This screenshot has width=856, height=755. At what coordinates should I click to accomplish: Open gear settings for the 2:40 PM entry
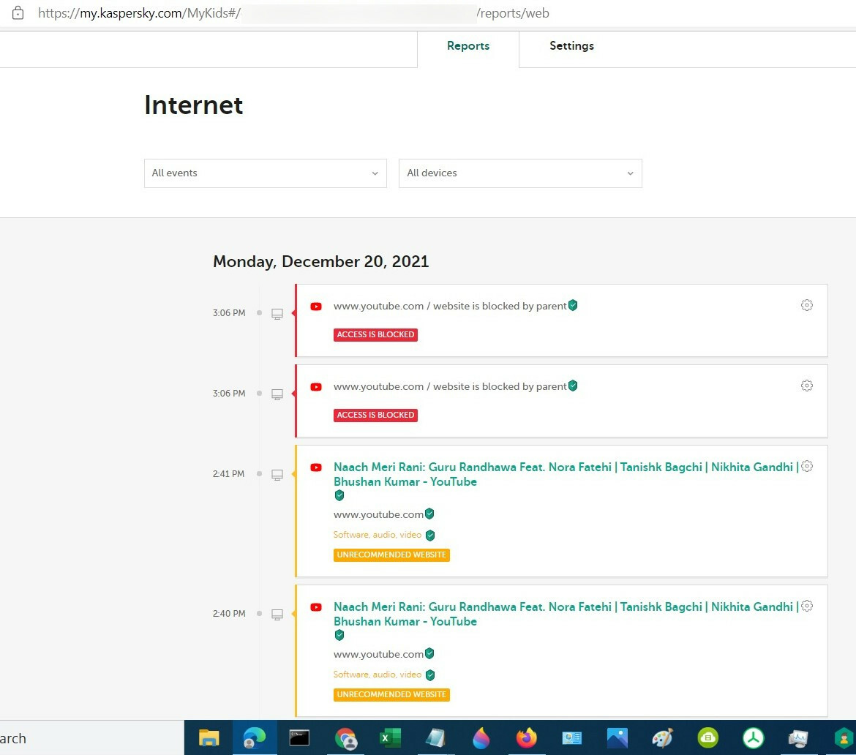pos(807,606)
